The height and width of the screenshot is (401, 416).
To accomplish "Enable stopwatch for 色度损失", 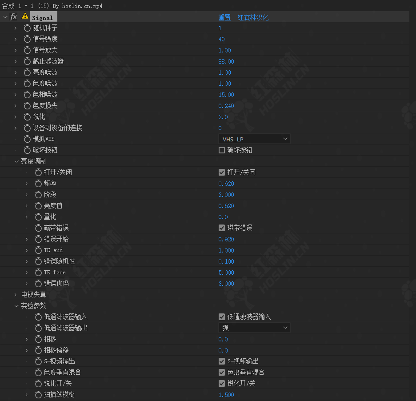I will 27,106.
